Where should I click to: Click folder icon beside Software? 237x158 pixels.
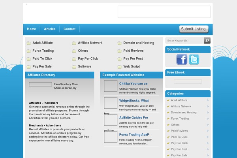(x=74, y=67)
